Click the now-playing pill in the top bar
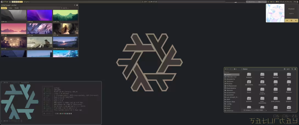The height and width of the screenshot is (125, 299). [x=256, y=2]
